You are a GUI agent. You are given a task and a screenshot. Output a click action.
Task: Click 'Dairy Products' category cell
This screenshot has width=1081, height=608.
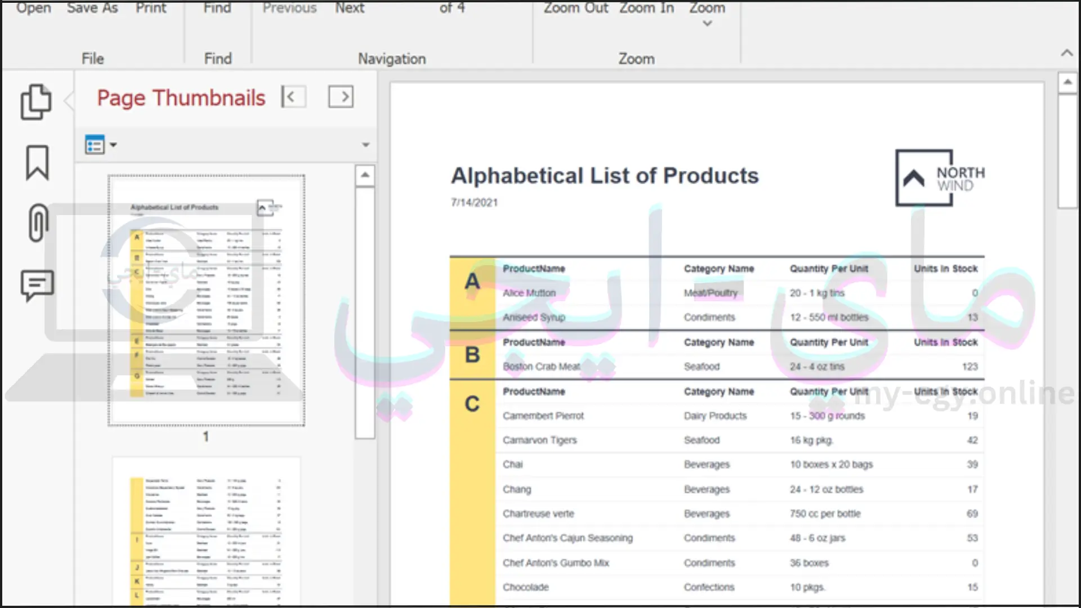[715, 415]
